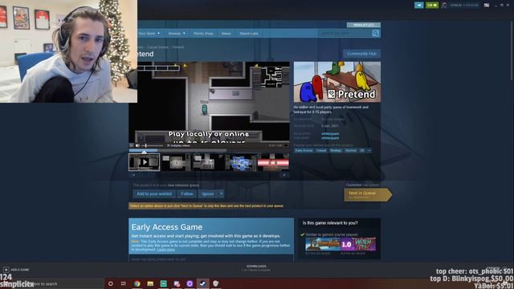
Task: Toggle the Autoplay videos checkbox
Action: (x=168, y=145)
